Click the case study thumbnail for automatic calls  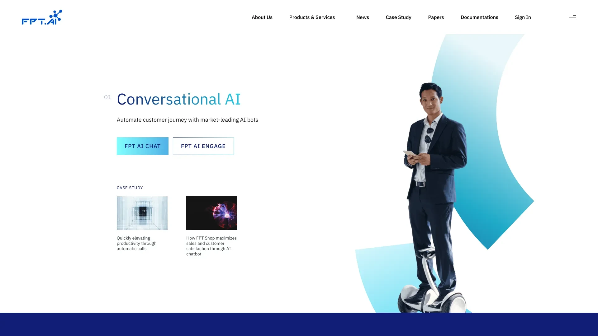pos(142,213)
